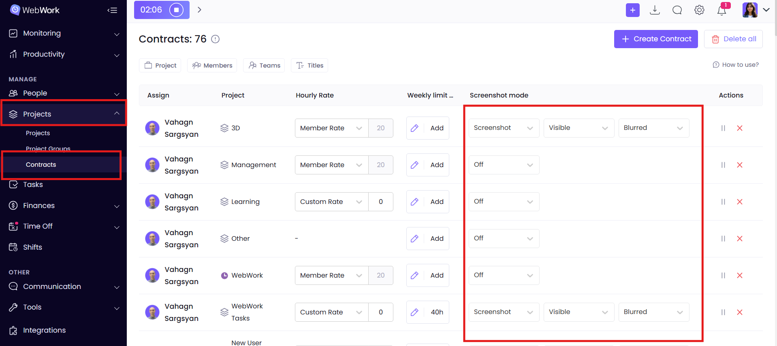Open the contracts info tooltip icon
The height and width of the screenshot is (346, 777).
coord(216,39)
